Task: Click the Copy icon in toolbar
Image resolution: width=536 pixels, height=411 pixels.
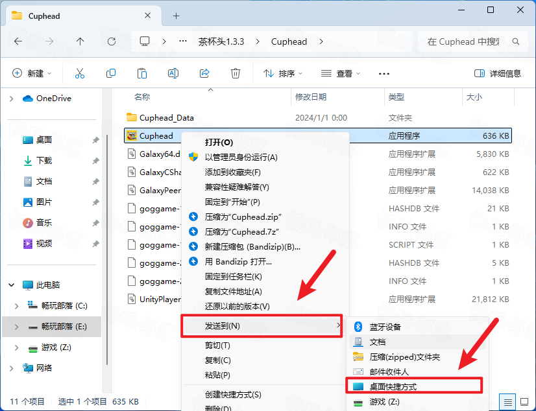Action: [x=111, y=73]
